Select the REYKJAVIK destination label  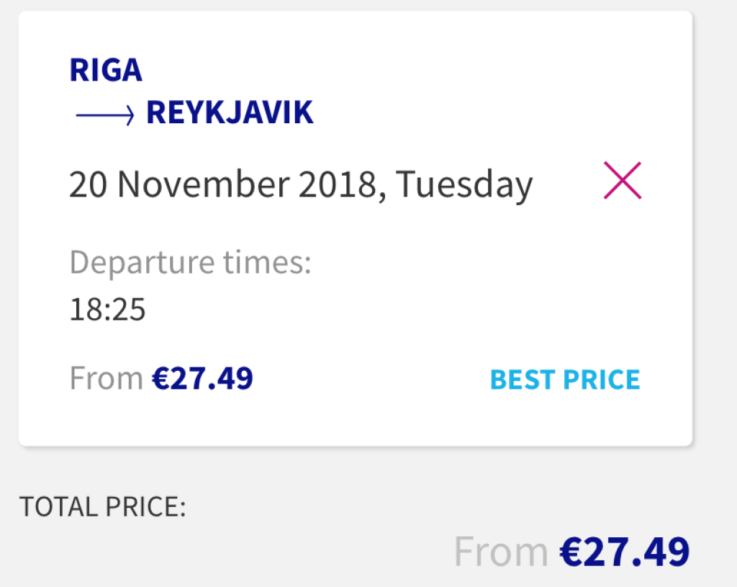[230, 114]
